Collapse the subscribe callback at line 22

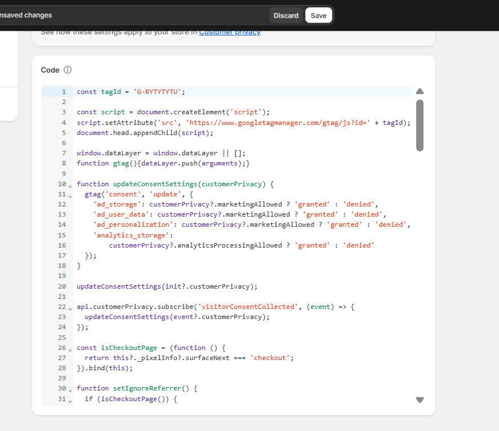point(70,308)
